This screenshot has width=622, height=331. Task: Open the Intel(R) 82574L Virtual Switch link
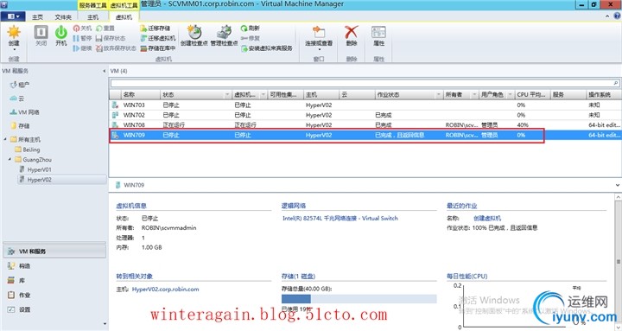[x=340, y=218]
